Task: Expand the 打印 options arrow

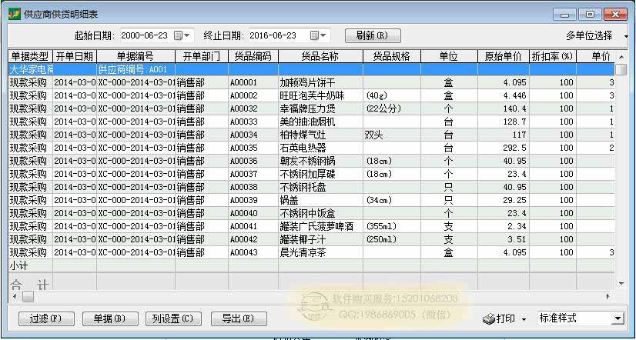Action: click(x=524, y=319)
